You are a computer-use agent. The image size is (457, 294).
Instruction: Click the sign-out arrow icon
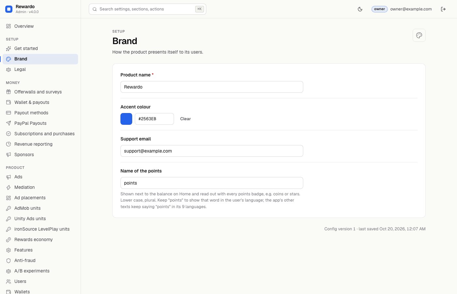tap(443, 9)
